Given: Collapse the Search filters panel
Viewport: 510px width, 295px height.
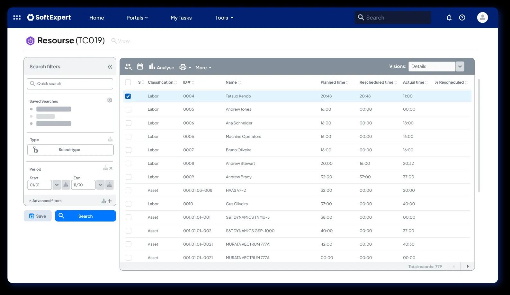Looking at the screenshot, I should click(110, 67).
